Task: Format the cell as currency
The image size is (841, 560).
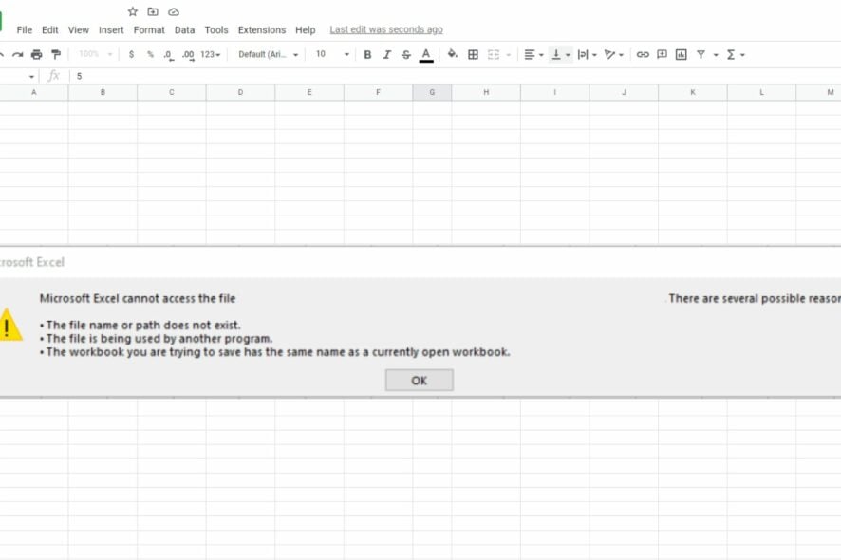Action: [131, 54]
